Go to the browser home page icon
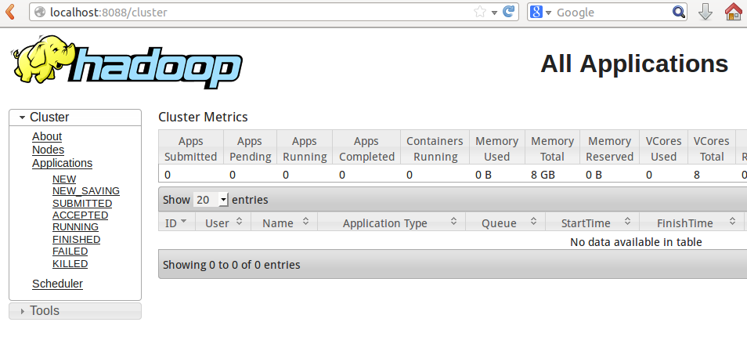Viewport: 747px width, 351px height. [734, 12]
